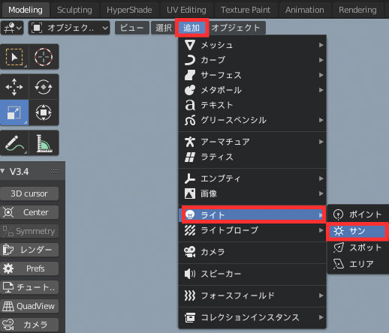Image resolution: width=389 pixels, height=333 pixels.
Task: Open the ビュー menu
Action: click(x=132, y=28)
